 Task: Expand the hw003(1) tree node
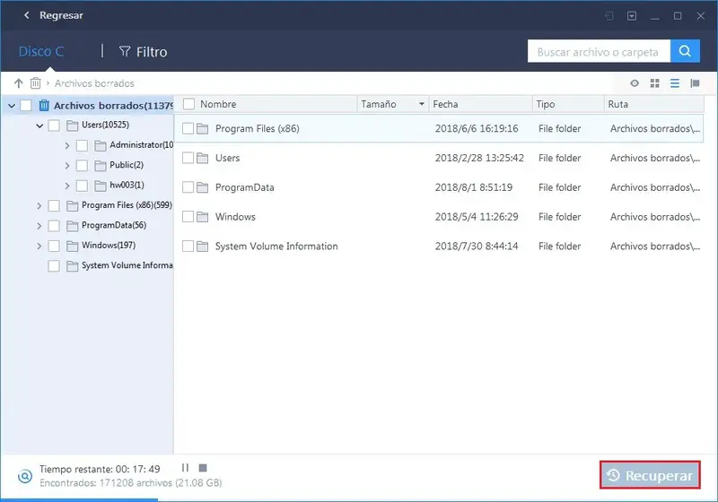click(x=67, y=186)
